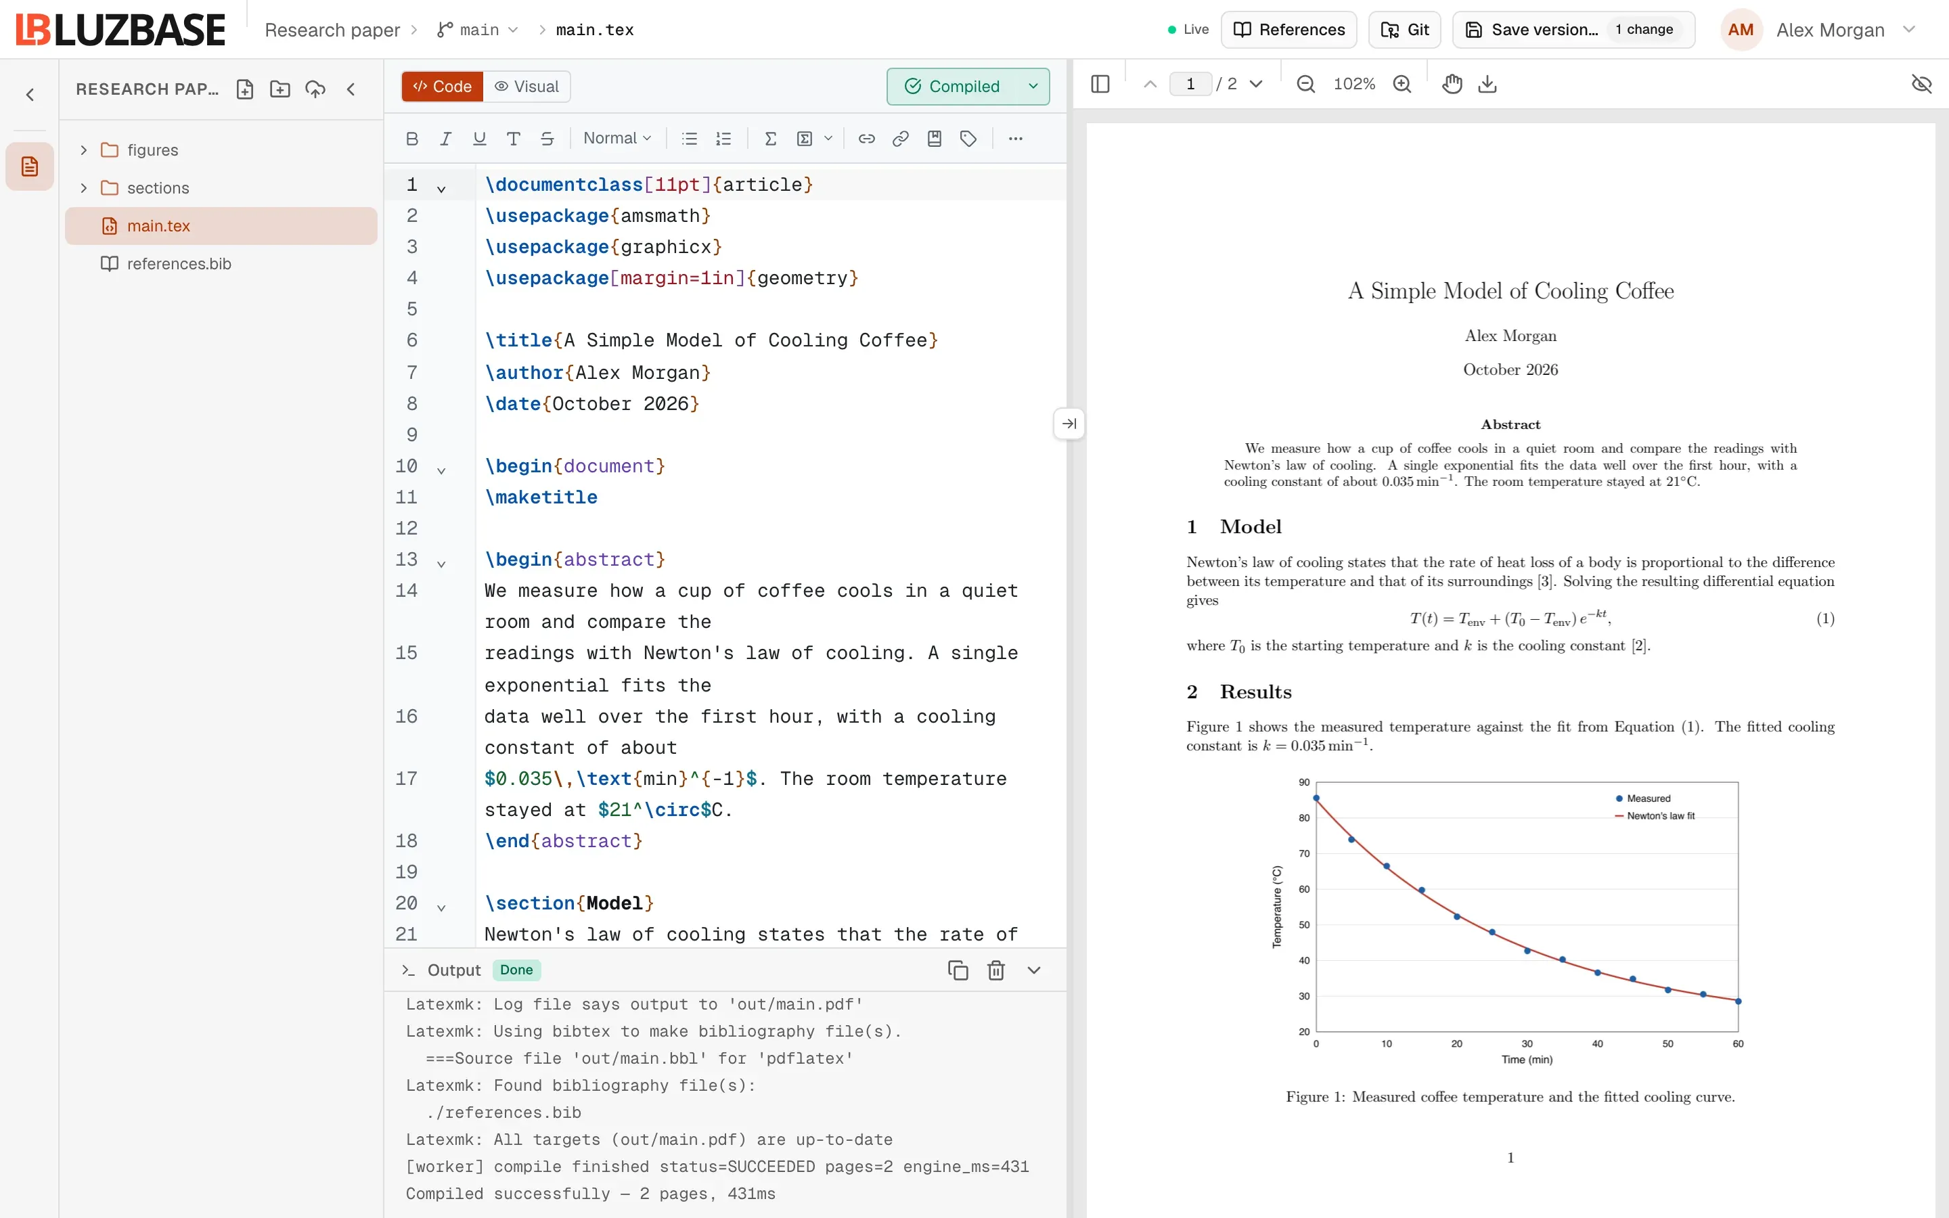Open Compiled status dropdown arrow
Screen dimensions: 1949x1218
tap(1033, 86)
